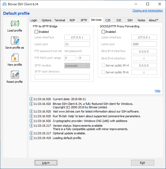Click info icon beside Visit www.bitvise.com entry
The width and height of the screenshot is (166, 169).
coord(31,111)
